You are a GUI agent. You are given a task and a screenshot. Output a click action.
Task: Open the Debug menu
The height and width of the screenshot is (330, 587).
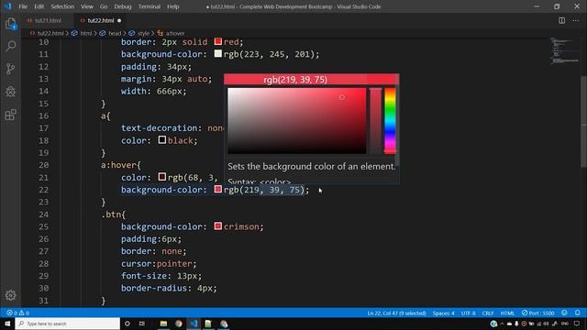pyautogui.click(x=123, y=6)
